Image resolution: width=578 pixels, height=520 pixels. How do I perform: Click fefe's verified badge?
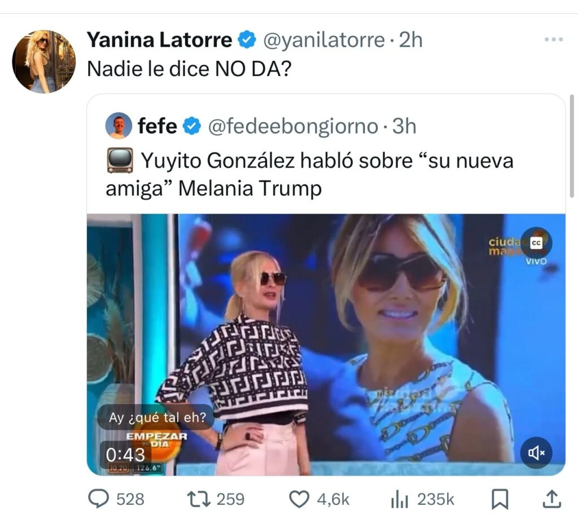point(193,126)
